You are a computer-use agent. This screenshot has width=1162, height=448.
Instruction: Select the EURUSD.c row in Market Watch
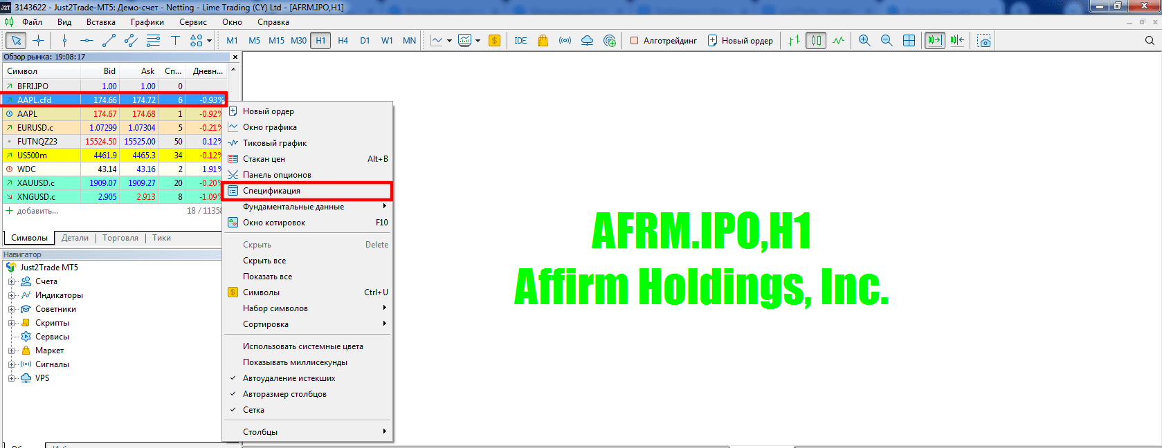114,128
